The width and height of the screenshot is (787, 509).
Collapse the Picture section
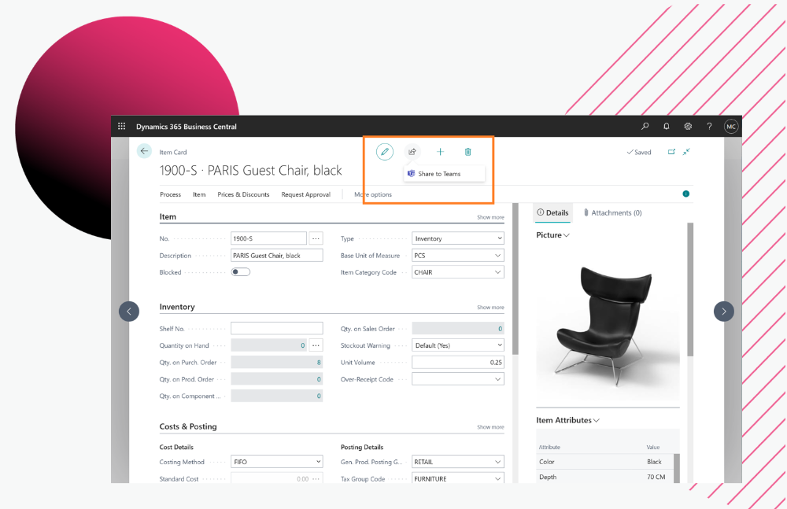point(552,235)
